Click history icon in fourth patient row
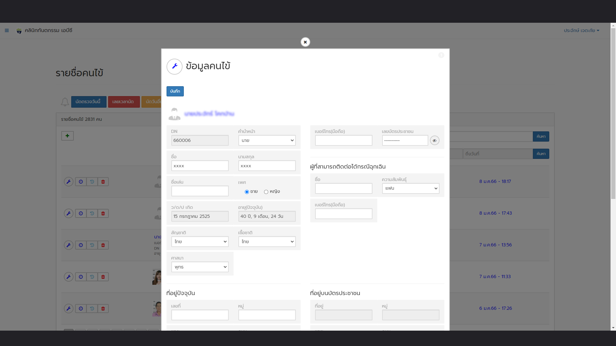Screen dimensions: 616x346 coord(92,277)
